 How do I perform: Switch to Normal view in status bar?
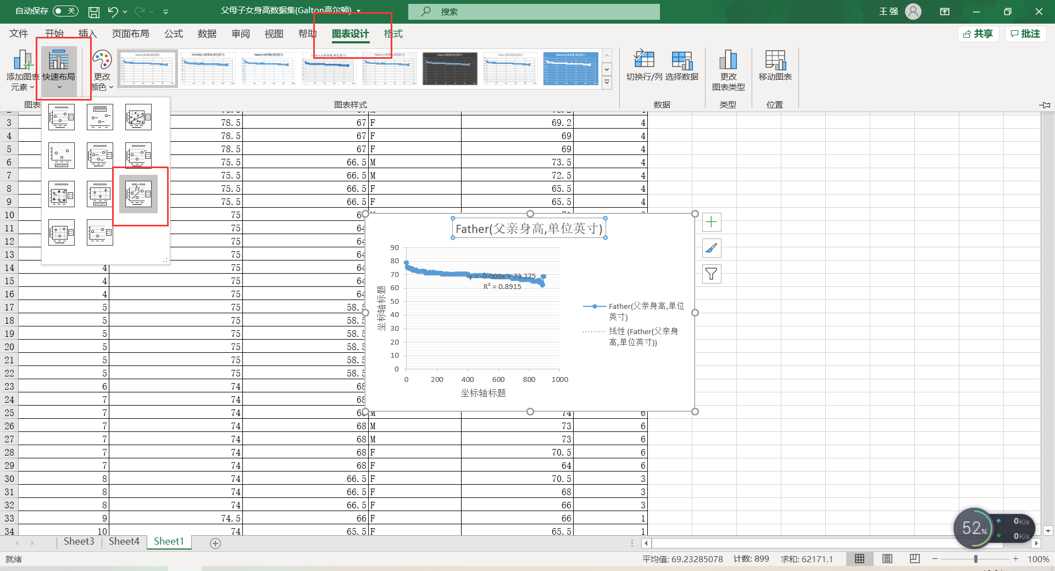coord(860,559)
